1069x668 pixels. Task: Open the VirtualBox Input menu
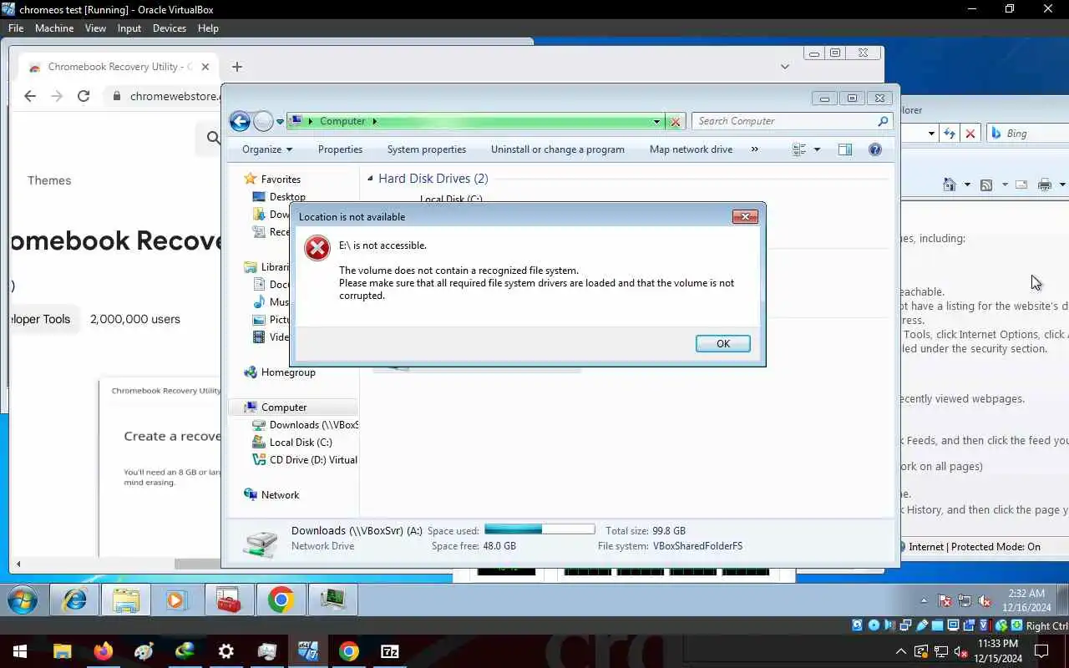[x=129, y=28]
